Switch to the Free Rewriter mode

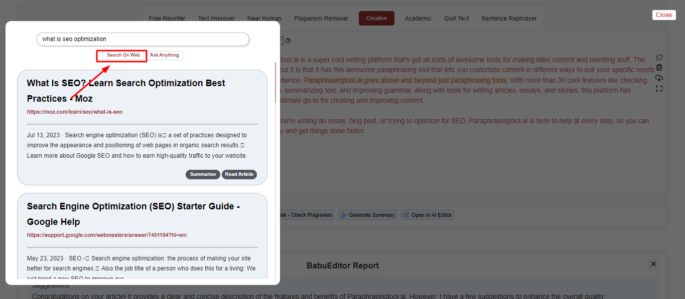click(167, 19)
